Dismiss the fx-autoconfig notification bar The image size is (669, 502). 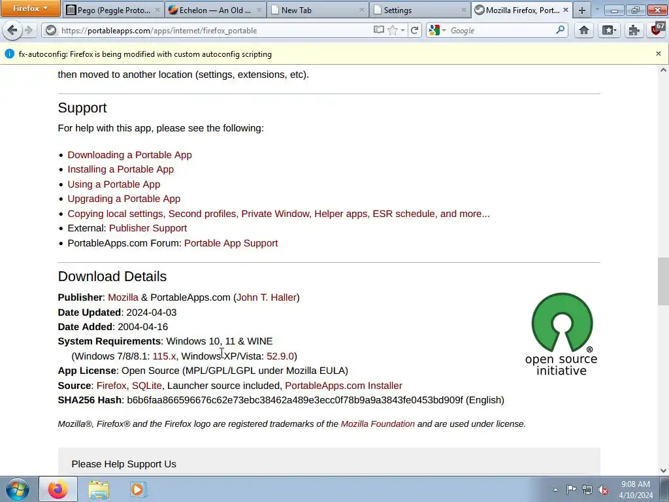click(659, 54)
